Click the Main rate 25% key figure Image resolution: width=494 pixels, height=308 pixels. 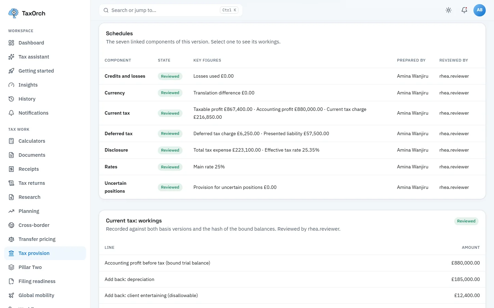click(x=209, y=167)
